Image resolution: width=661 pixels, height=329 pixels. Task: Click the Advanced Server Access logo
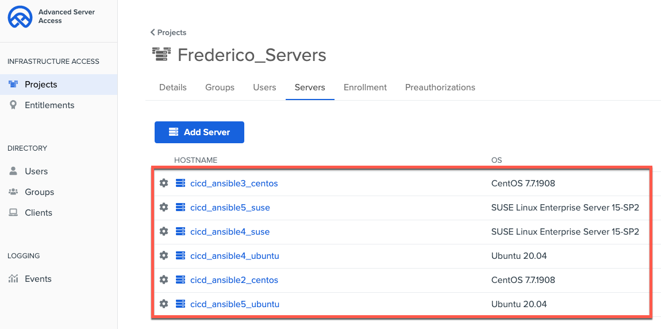pos(20,17)
